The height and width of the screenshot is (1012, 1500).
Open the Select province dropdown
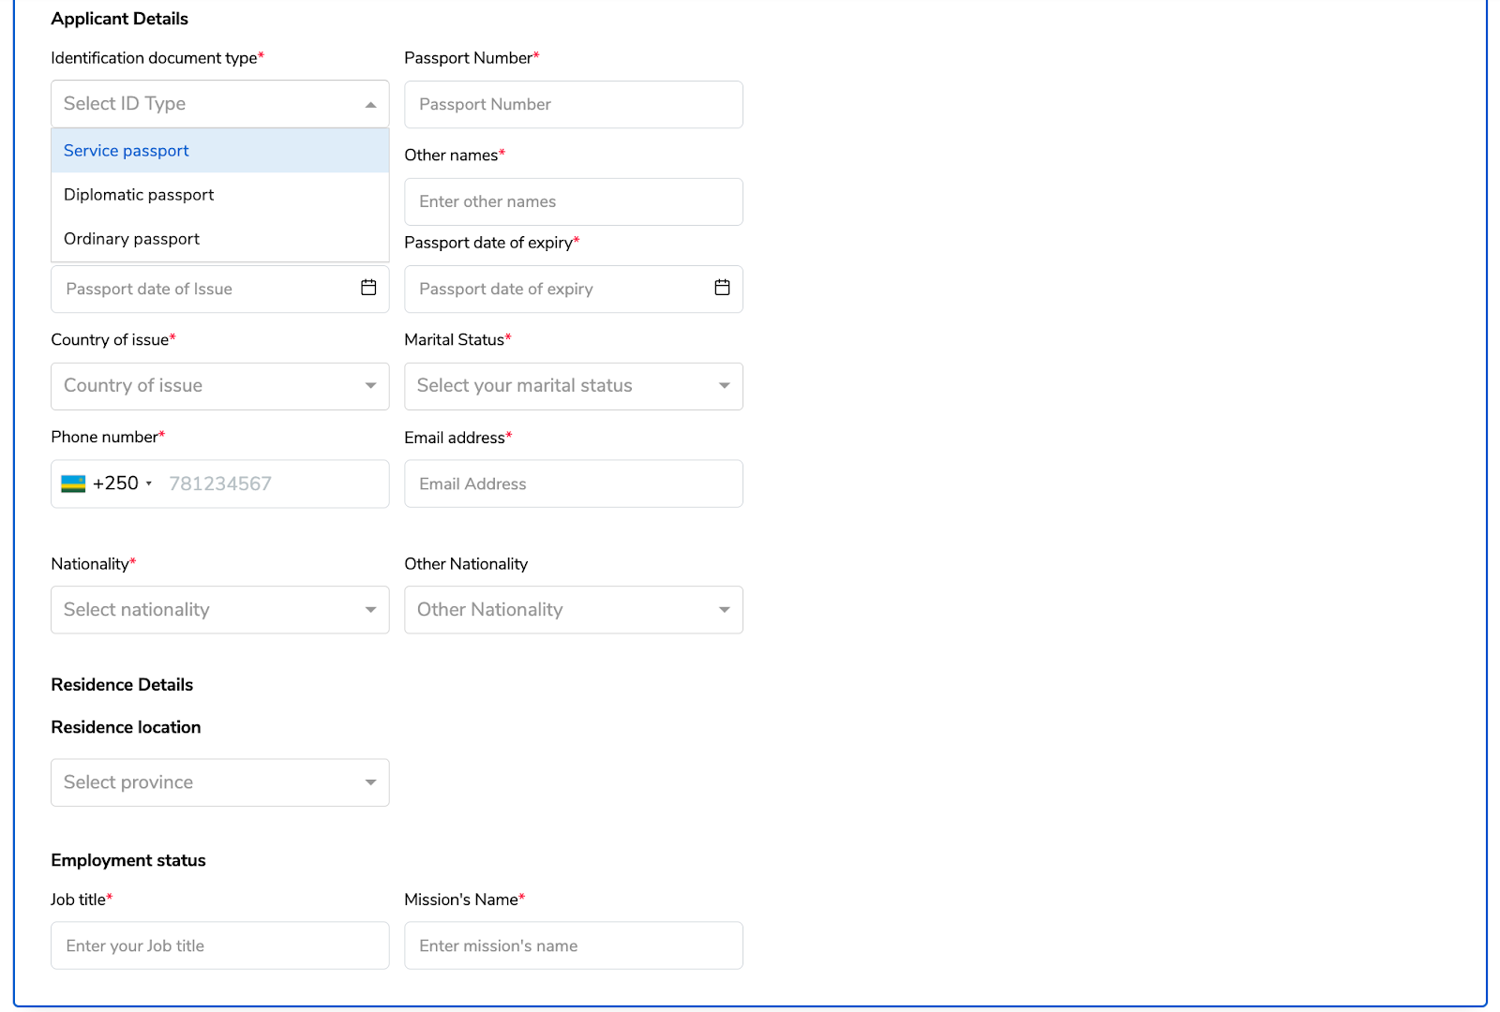pyautogui.click(x=219, y=781)
